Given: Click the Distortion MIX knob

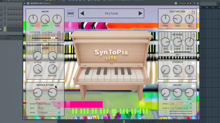Looking at the screenshot, I should click(x=189, y=19).
